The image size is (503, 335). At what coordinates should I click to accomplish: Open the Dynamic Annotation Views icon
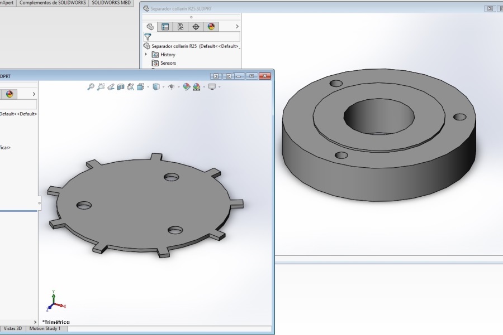(x=130, y=86)
